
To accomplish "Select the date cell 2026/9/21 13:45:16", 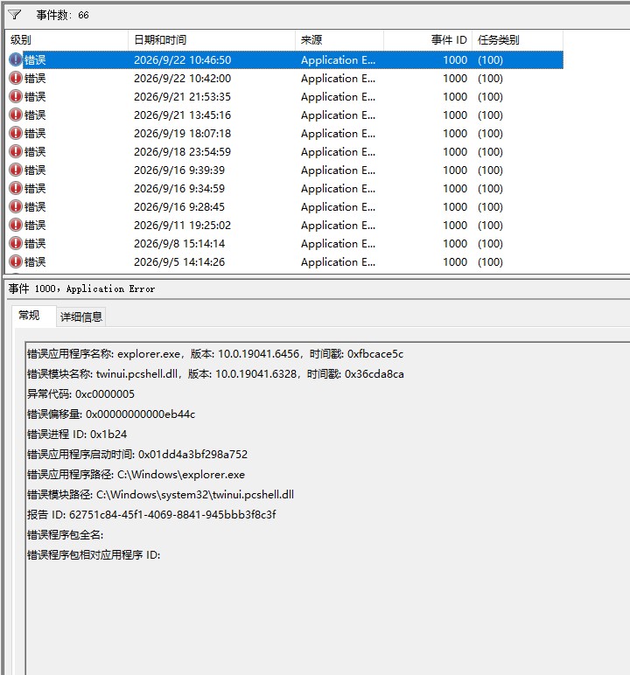I will [x=182, y=115].
